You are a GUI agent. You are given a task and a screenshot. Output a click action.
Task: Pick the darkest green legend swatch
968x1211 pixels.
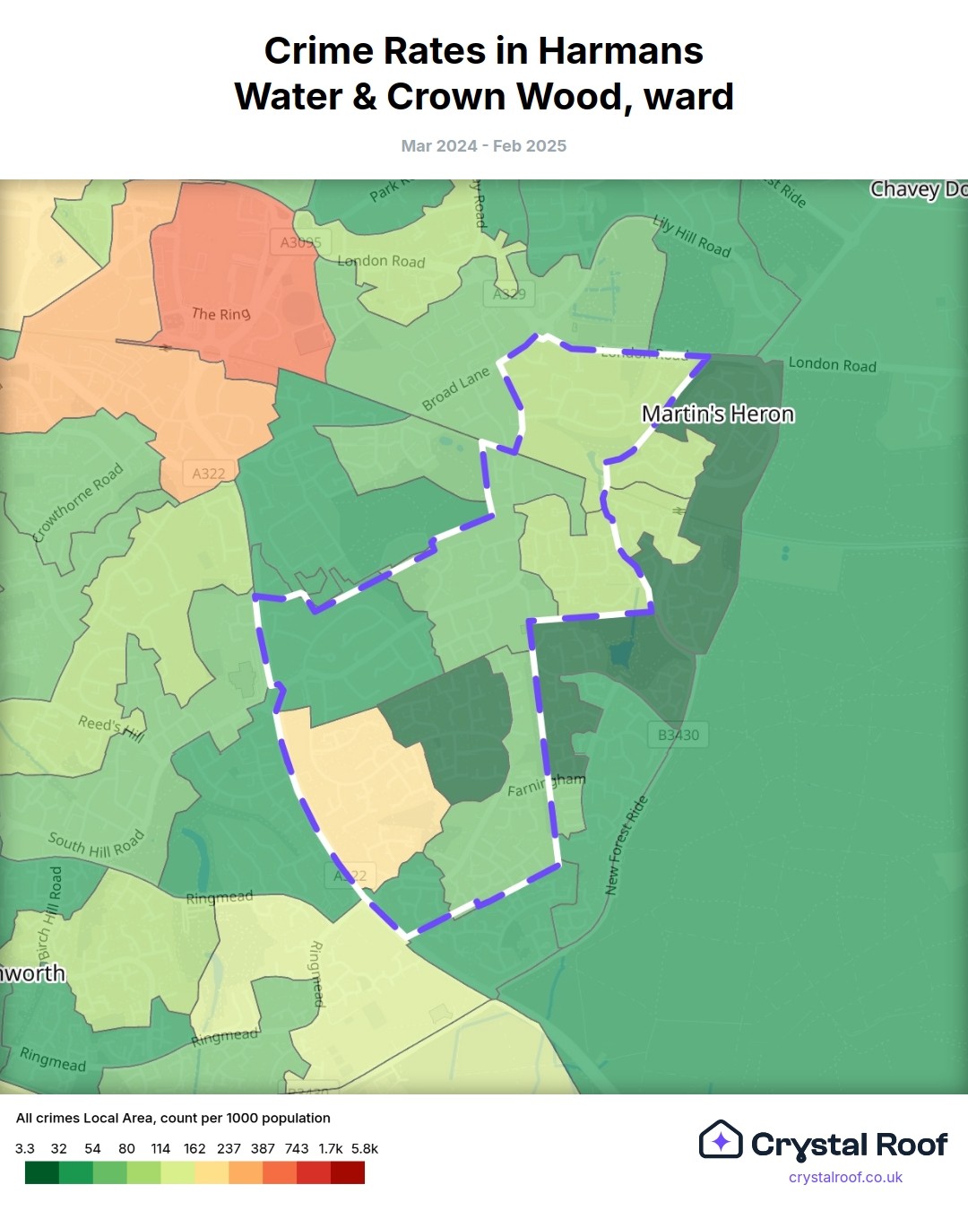(x=41, y=1172)
